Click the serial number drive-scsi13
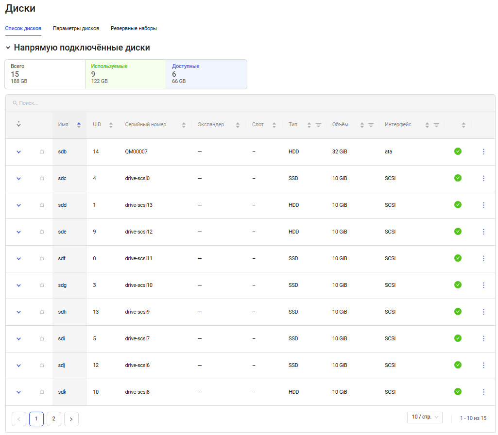 (x=139, y=205)
